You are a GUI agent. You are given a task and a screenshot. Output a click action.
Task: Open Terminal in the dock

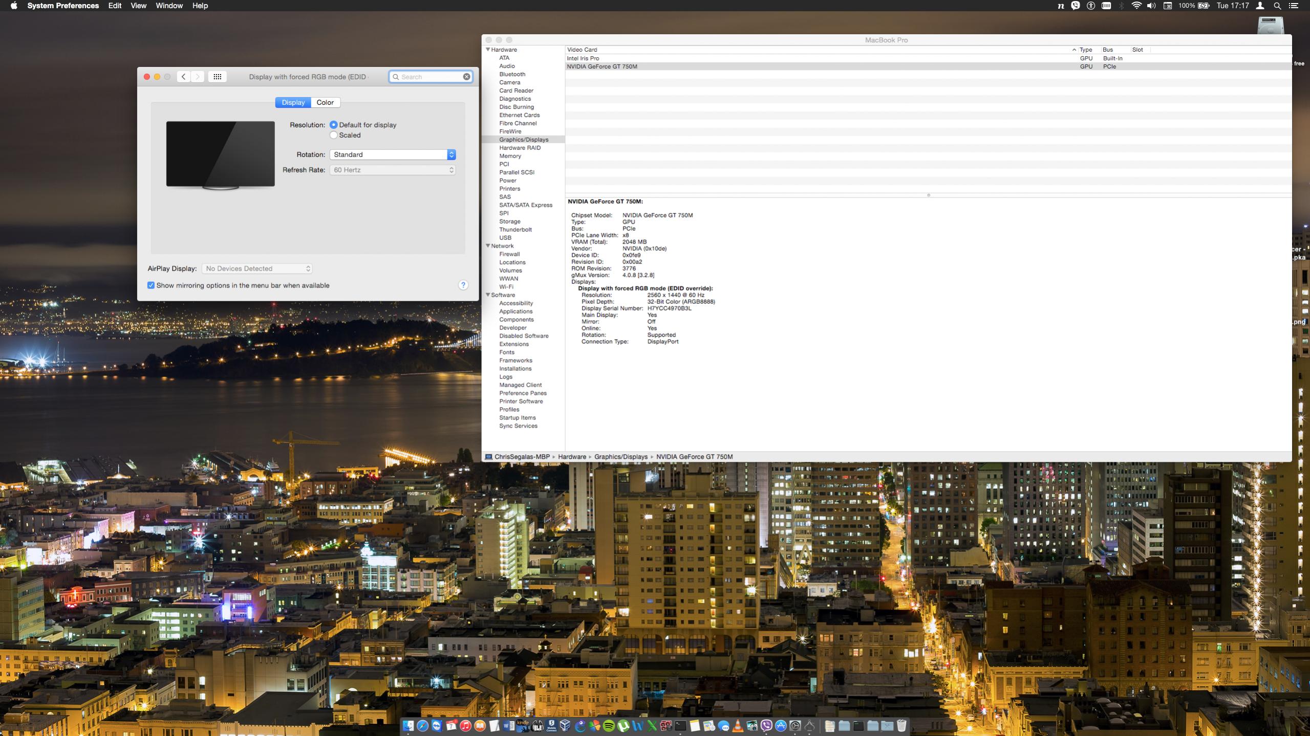680,725
